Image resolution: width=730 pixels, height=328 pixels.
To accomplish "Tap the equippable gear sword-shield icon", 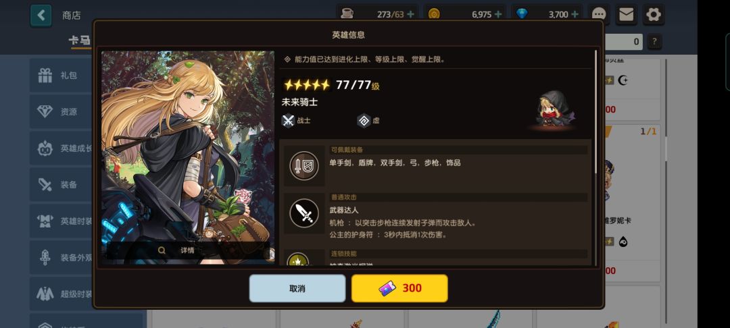I will pyautogui.click(x=304, y=166).
